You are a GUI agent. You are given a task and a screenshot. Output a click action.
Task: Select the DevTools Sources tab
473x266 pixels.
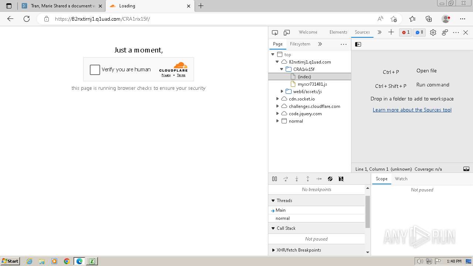362,32
